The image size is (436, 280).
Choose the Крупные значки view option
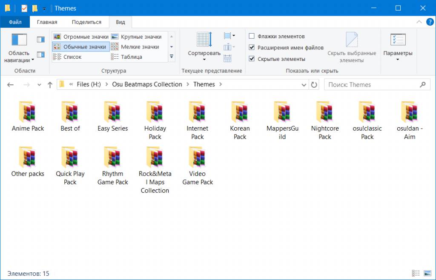[136, 37]
